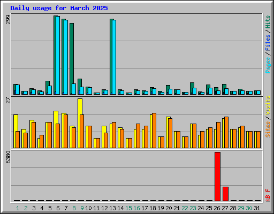Image resolution: width=274 pixels, height=214 pixels.
Task: Click the tall yellow visits bar for day 9
Action: pos(80,106)
